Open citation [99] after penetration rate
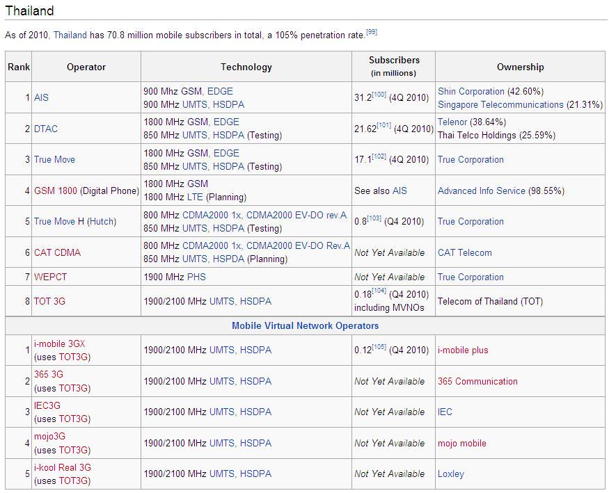609x493 pixels. [372, 32]
